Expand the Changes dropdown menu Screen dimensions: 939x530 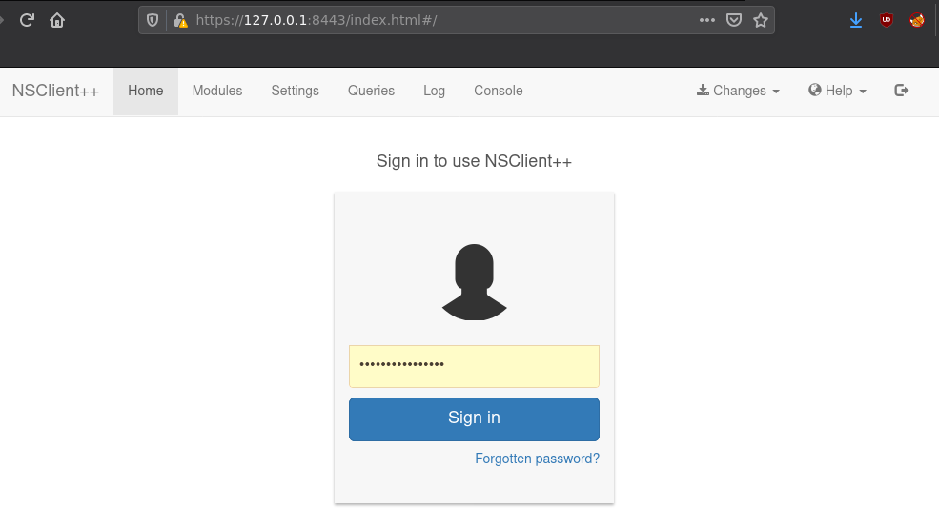(739, 91)
